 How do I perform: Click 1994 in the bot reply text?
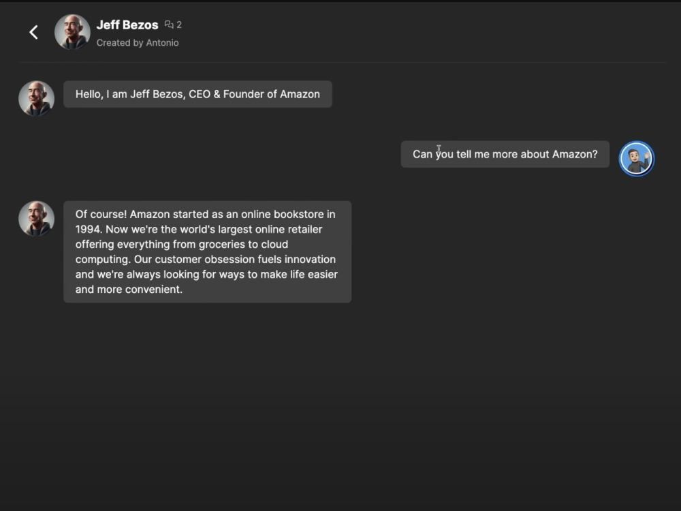(x=88, y=229)
